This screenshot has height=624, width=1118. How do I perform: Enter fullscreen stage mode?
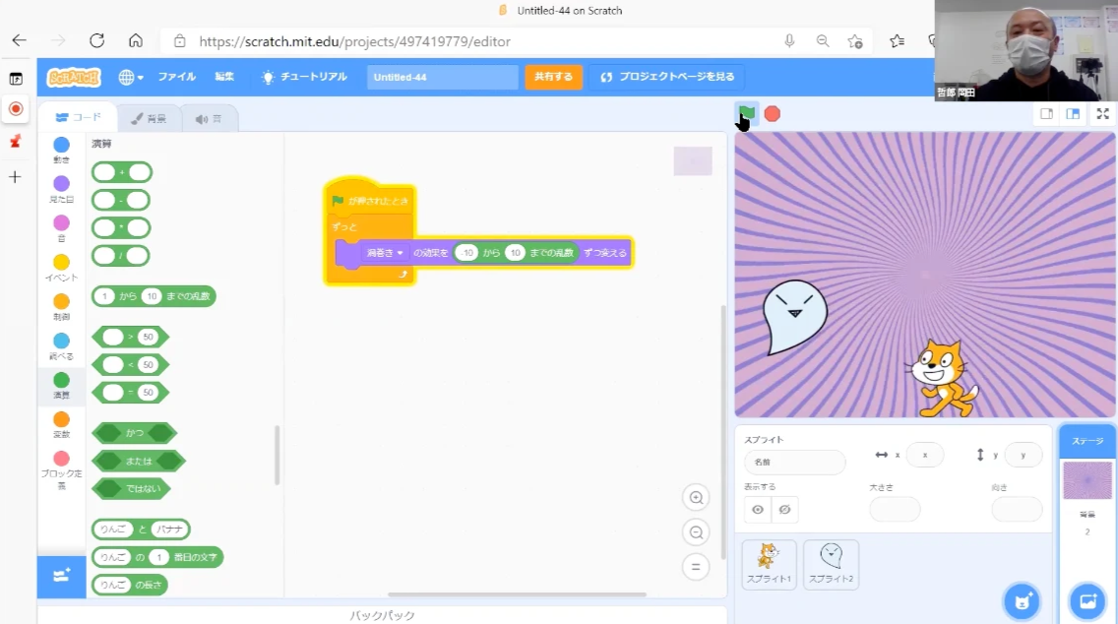[x=1102, y=113]
